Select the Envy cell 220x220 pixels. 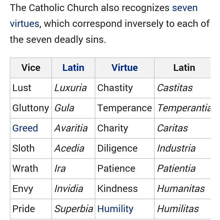point(31,189)
